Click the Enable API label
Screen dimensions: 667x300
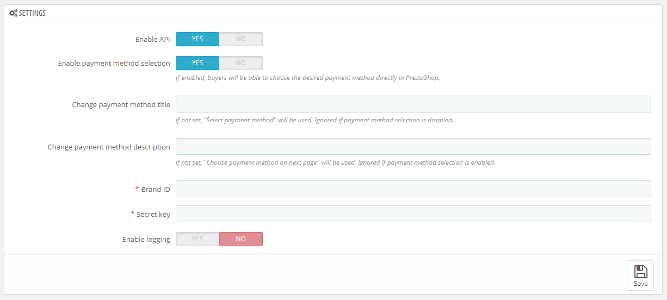pos(153,40)
